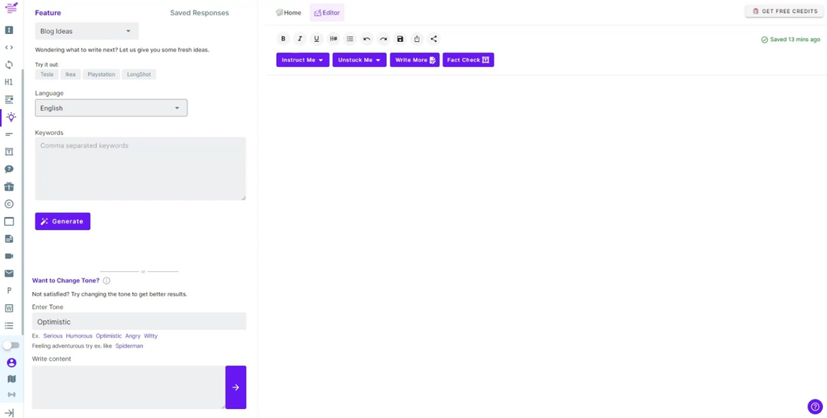The width and height of the screenshot is (827, 418).
Task: Click the gift icon in left sidebar
Action: click(9, 187)
